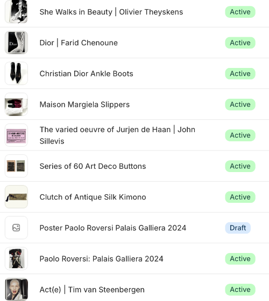
Task: Click the pink Jurjen de Haan thumbnail
Action: pyautogui.click(x=16, y=135)
